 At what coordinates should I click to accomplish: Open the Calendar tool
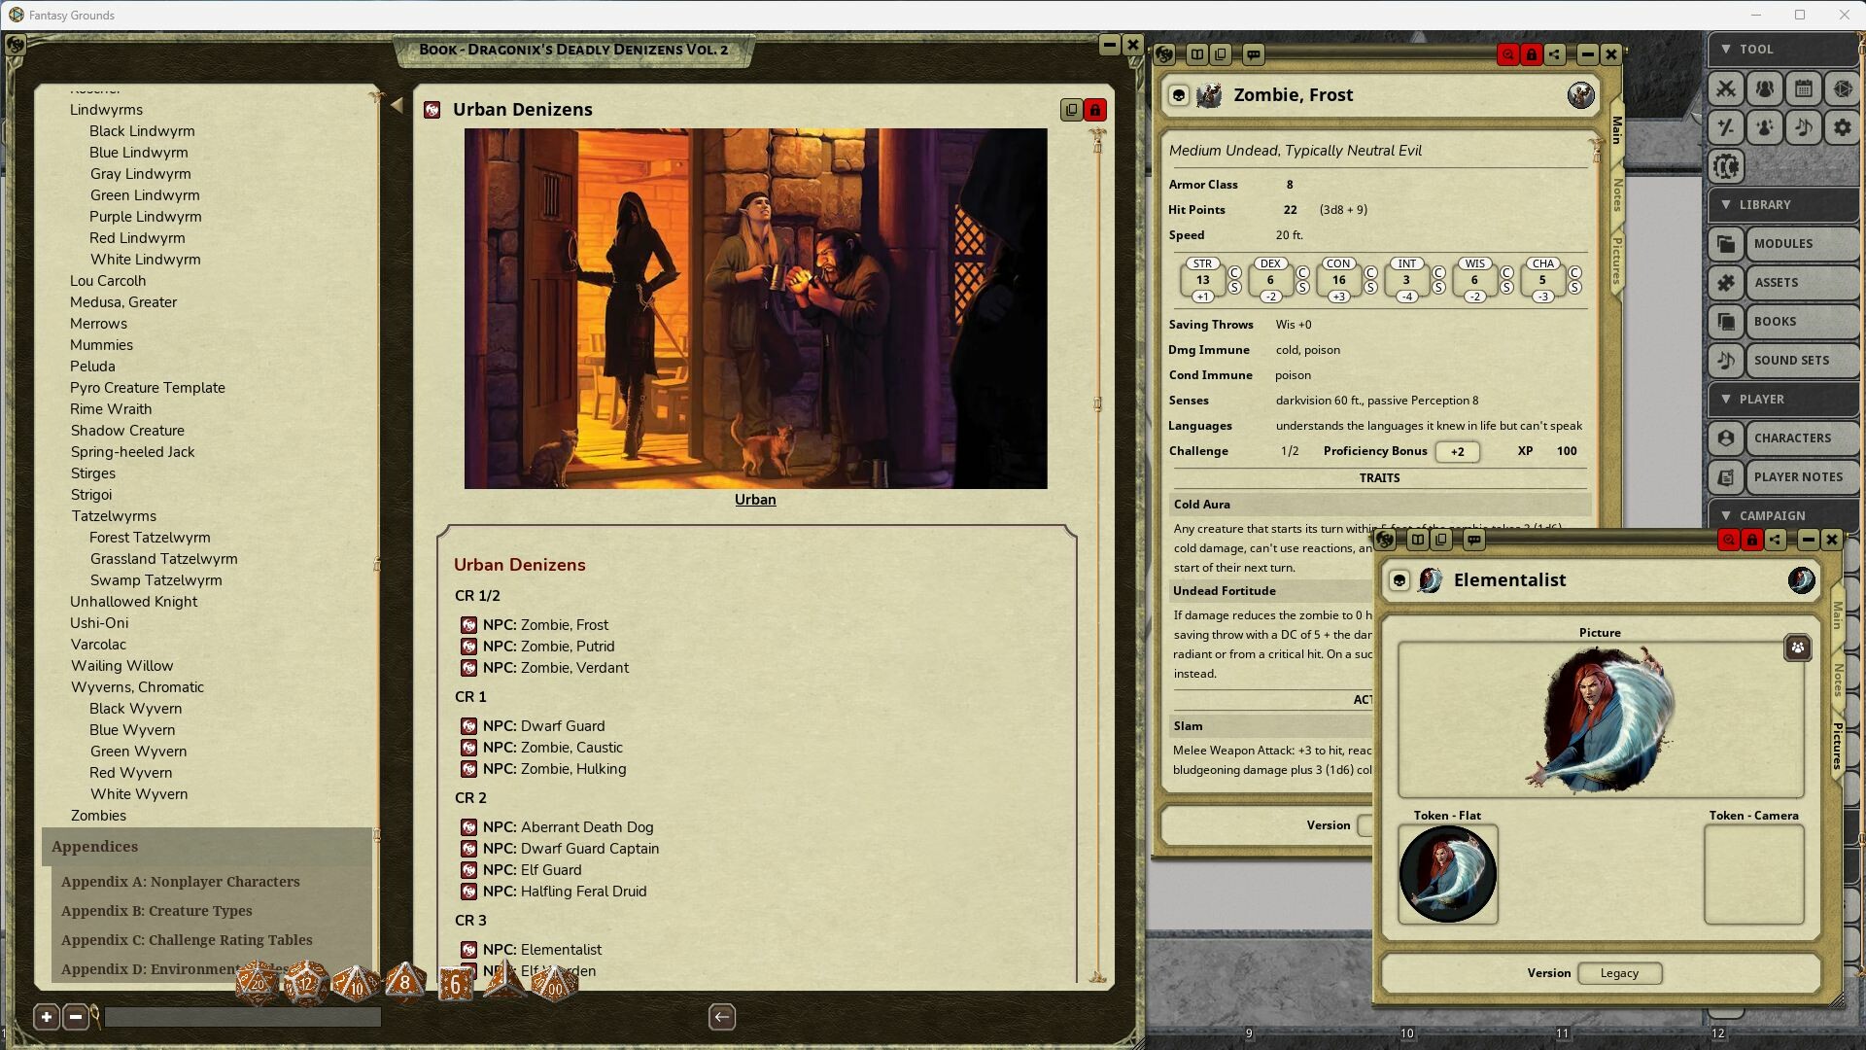tap(1804, 88)
